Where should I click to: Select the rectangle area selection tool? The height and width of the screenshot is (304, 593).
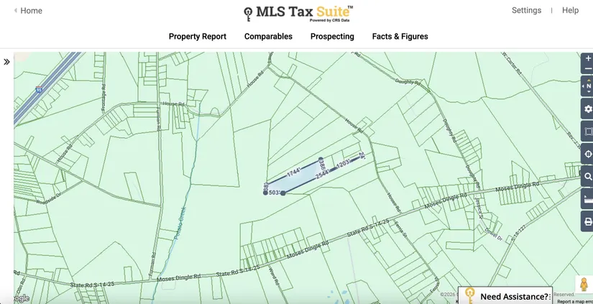click(588, 132)
